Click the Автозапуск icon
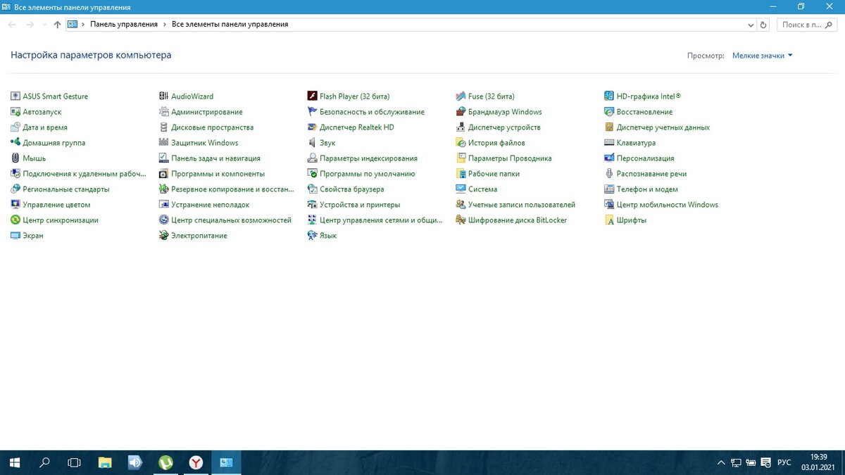 pyautogui.click(x=15, y=112)
